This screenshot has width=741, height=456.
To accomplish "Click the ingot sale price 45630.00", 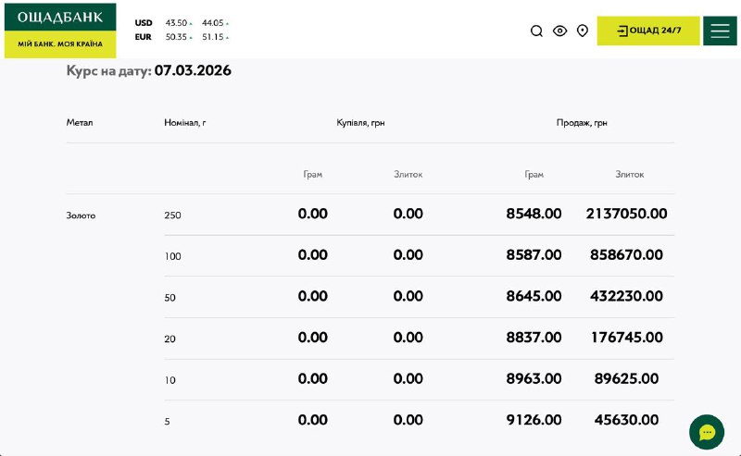I will [x=626, y=419].
